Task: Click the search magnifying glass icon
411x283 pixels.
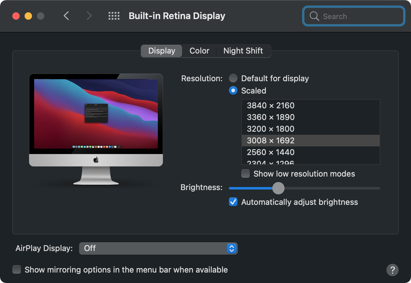Action: coord(314,16)
